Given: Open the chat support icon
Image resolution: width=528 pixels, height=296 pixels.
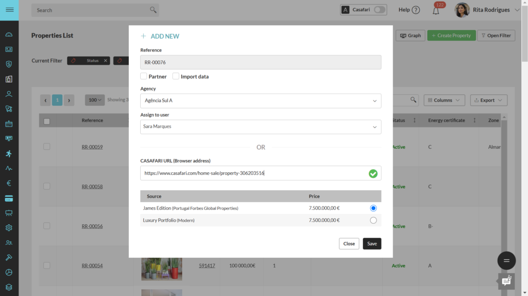Looking at the screenshot, I should coord(506,281).
